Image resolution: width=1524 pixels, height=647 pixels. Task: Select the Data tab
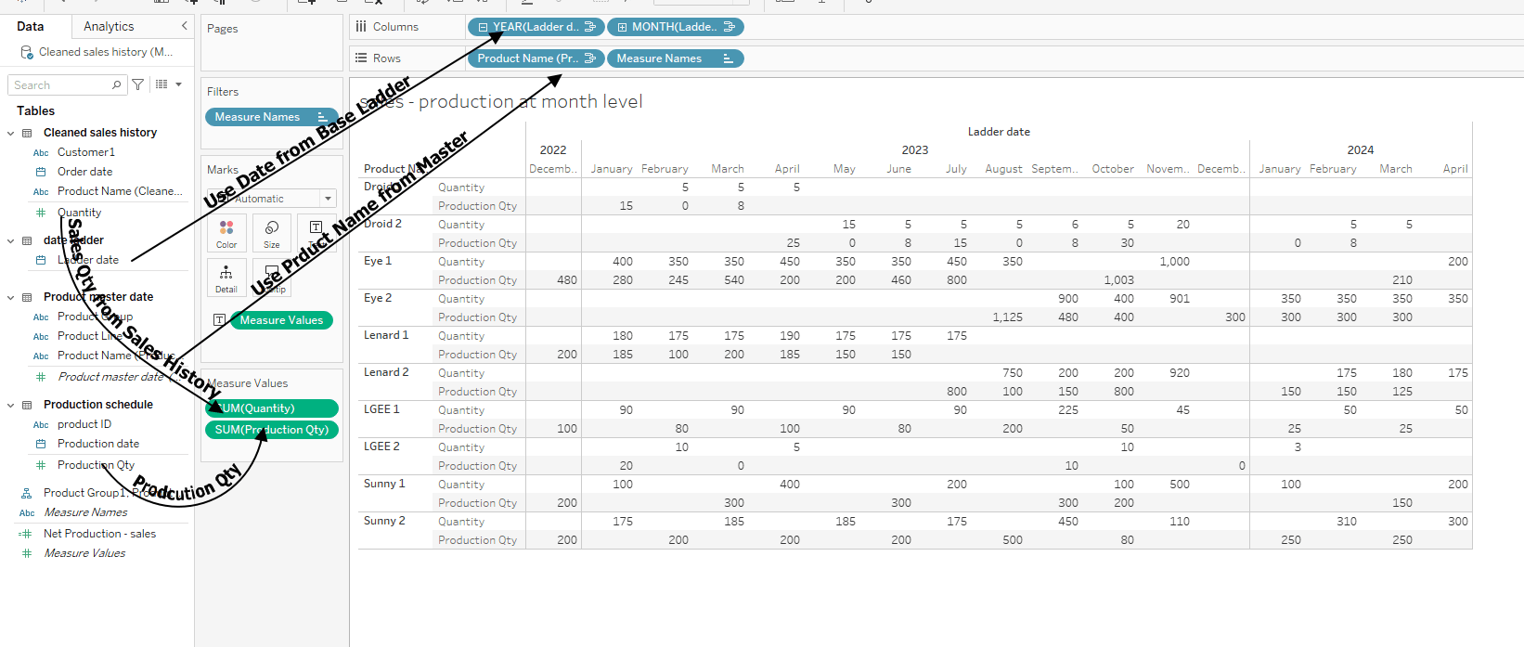coord(31,26)
